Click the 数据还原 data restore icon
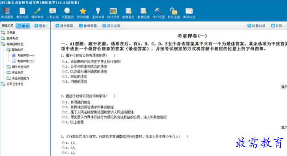Screen dimensions: 287x156 coord(143,13)
